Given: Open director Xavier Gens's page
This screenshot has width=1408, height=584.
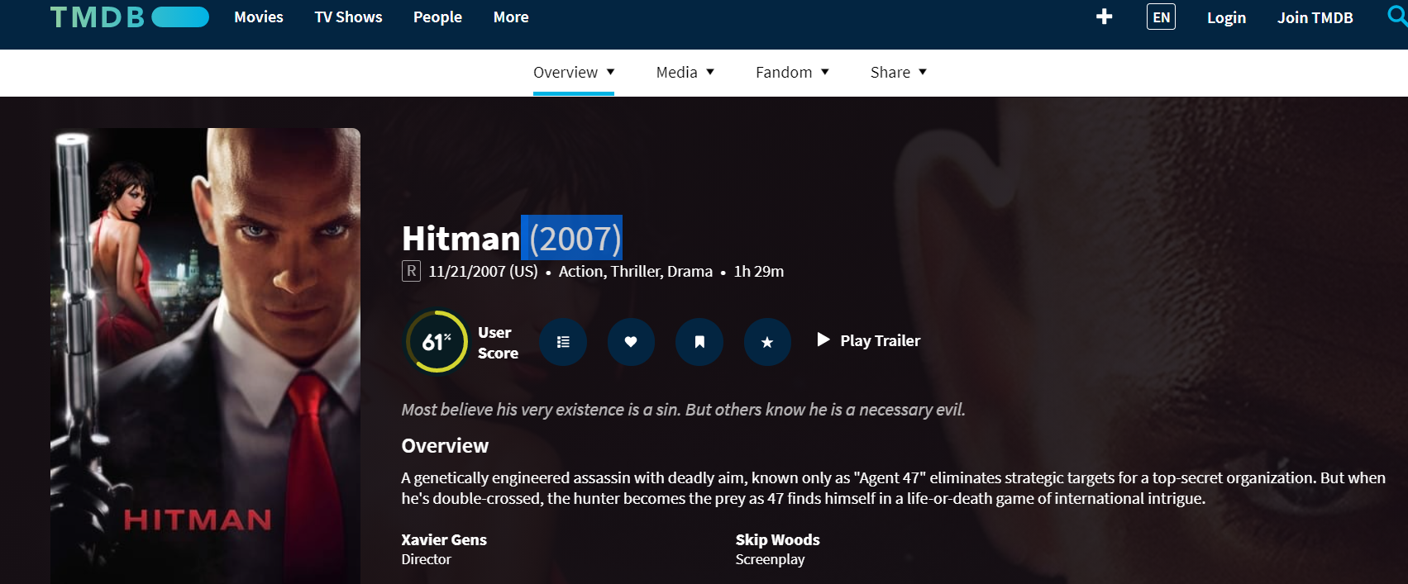Looking at the screenshot, I should point(444,539).
